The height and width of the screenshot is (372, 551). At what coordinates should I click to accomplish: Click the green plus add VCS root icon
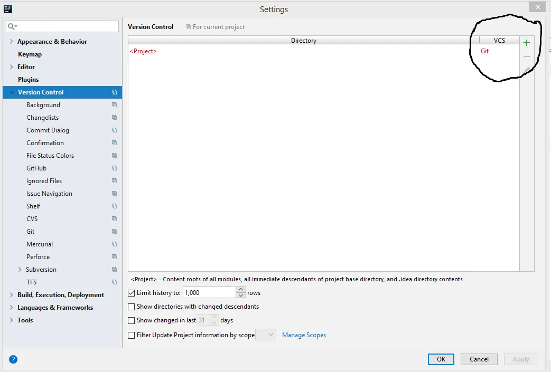[526, 43]
